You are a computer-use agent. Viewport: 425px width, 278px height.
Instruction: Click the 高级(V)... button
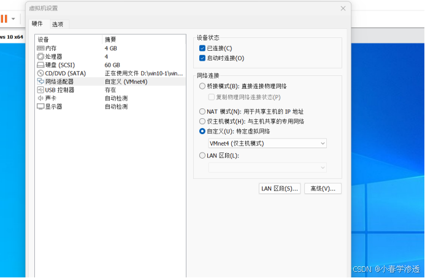pos(323,189)
